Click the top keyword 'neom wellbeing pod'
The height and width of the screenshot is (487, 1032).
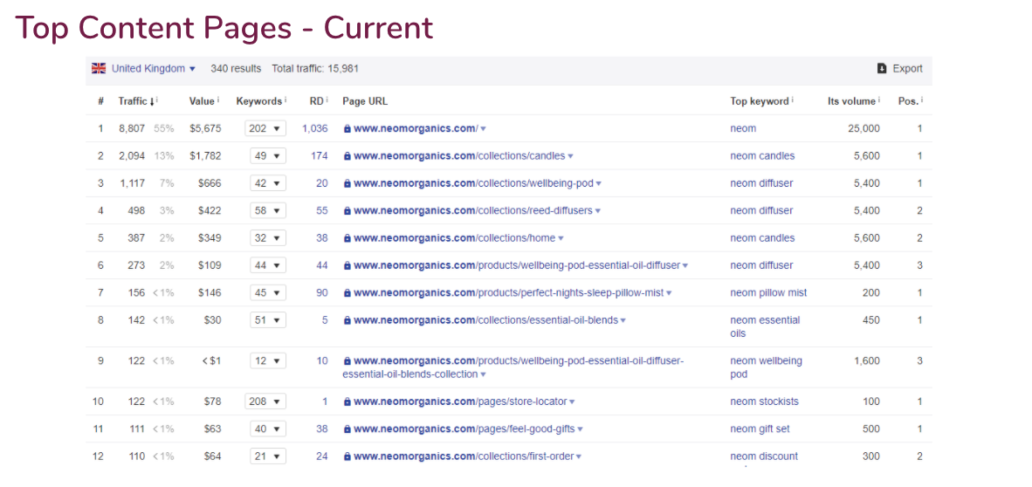(x=766, y=368)
